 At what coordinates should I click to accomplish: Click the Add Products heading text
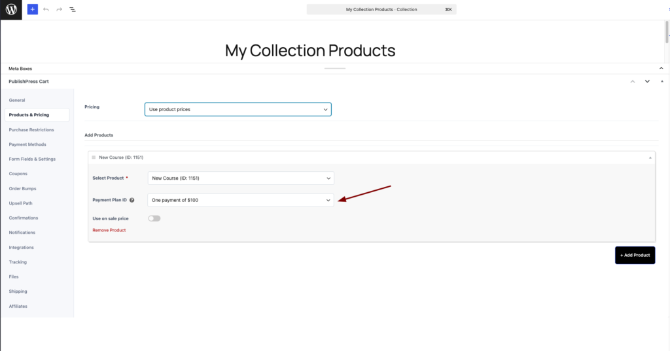(x=99, y=135)
